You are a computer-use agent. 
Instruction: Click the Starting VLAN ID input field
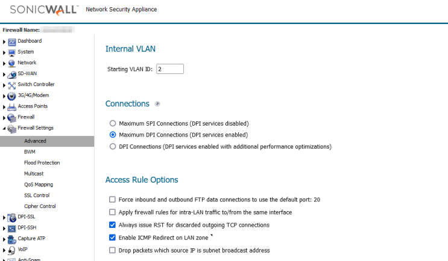tap(169, 69)
